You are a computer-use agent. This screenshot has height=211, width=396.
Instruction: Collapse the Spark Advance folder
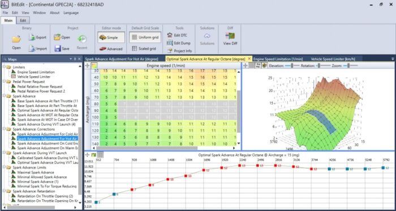(4, 96)
